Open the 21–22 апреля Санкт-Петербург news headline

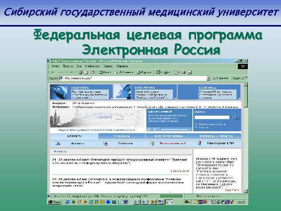[x=120, y=161]
